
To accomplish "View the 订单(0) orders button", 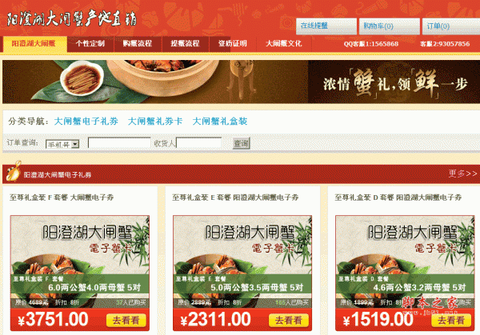I will coord(451,26).
